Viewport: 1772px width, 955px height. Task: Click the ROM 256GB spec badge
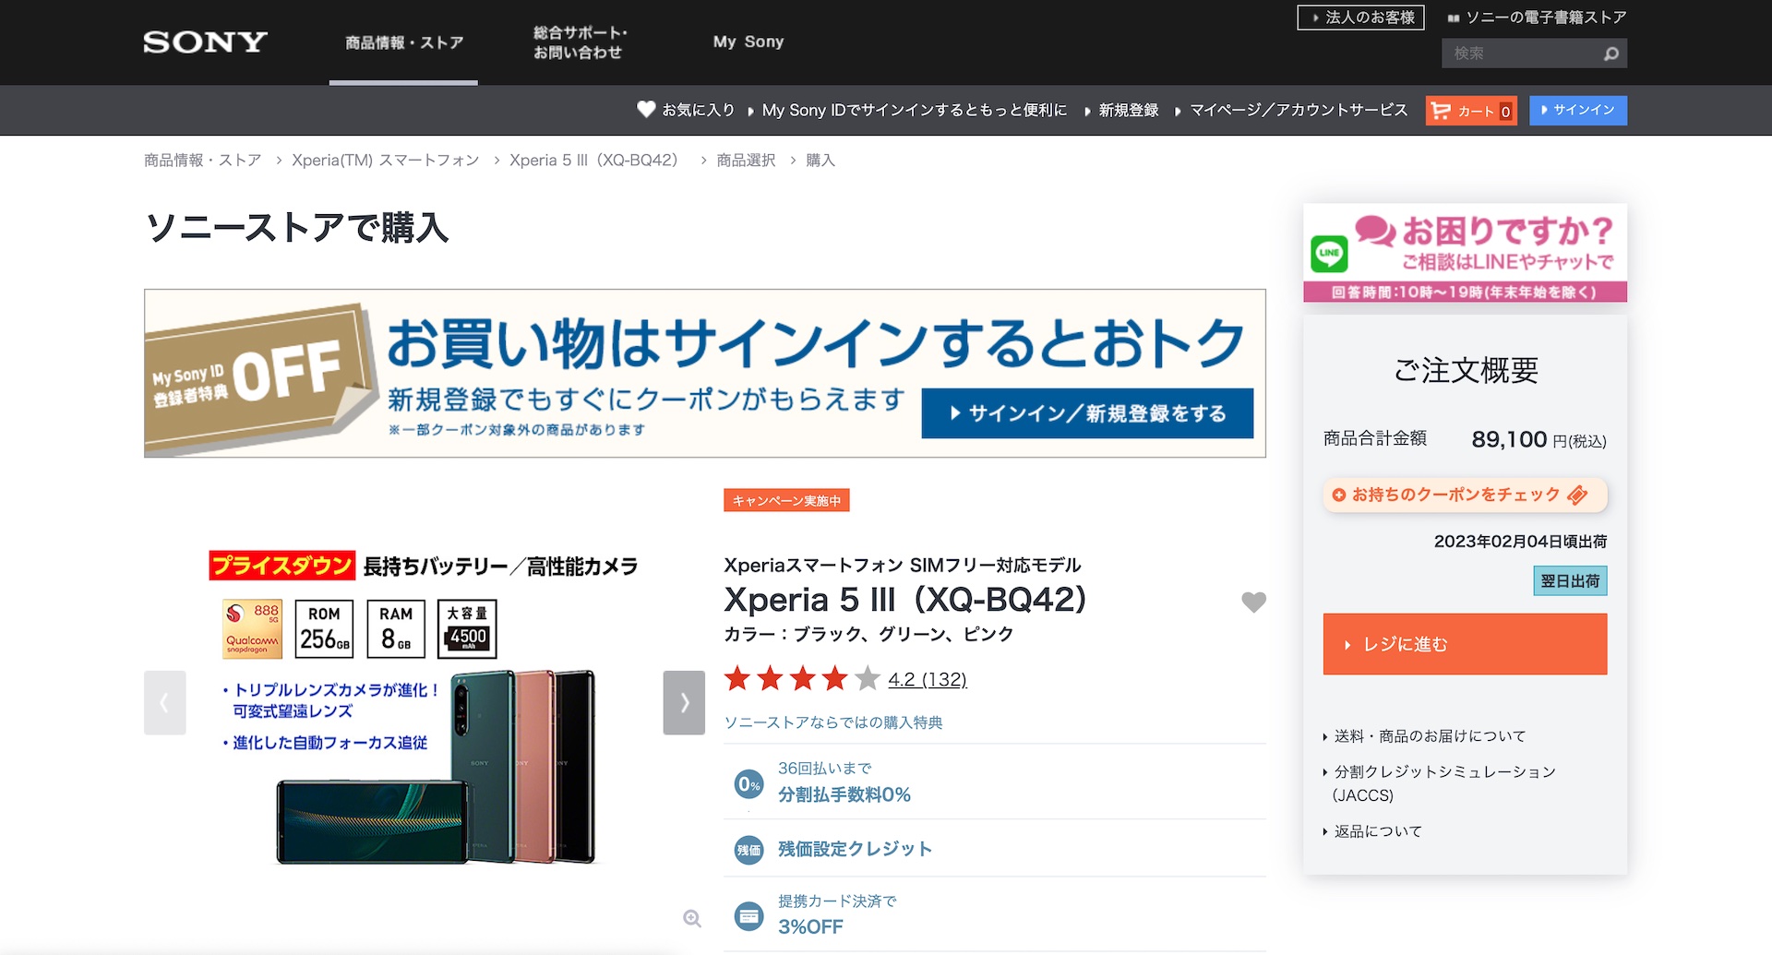tap(324, 628)
